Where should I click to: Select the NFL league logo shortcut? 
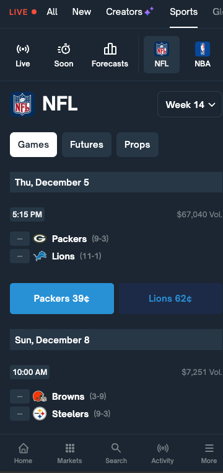tap(162, 49)
